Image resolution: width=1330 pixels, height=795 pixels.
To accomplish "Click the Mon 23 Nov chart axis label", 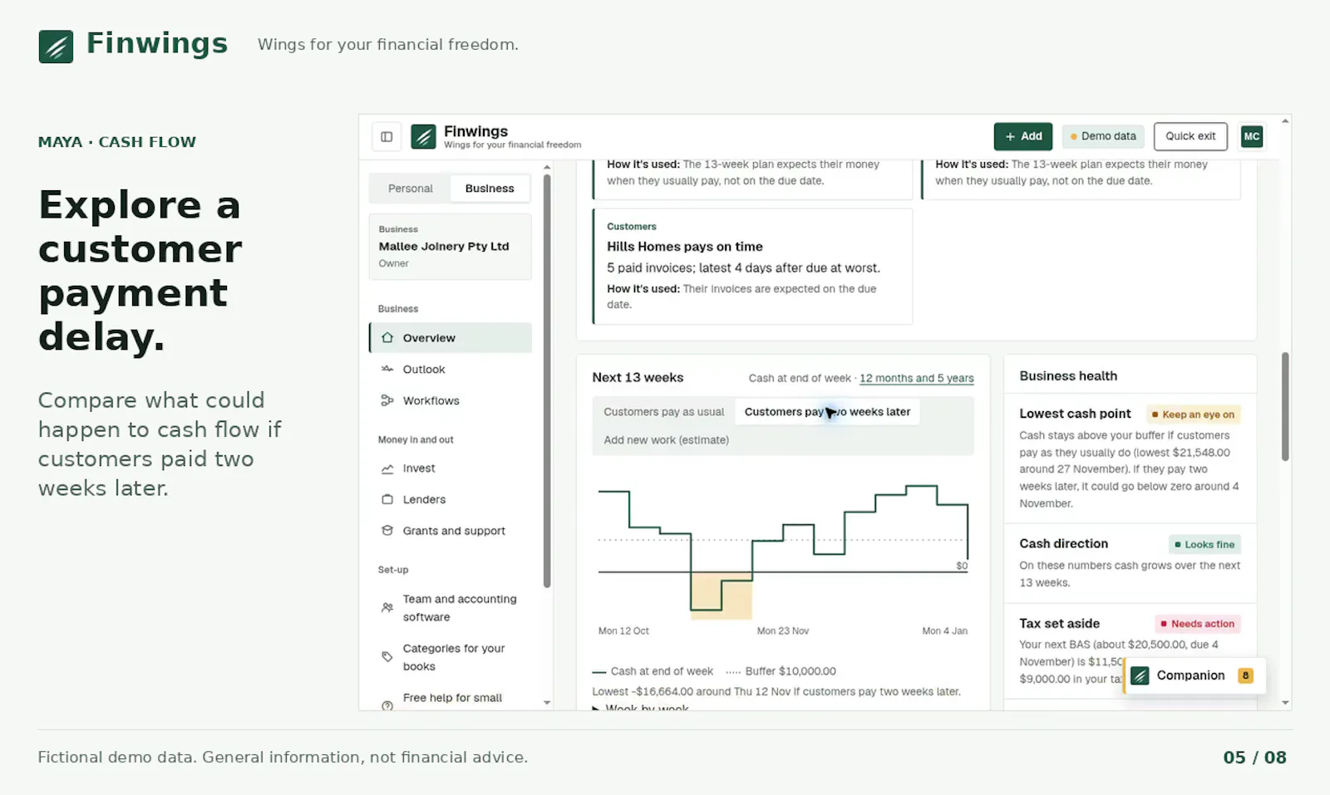I will point(782,631).
